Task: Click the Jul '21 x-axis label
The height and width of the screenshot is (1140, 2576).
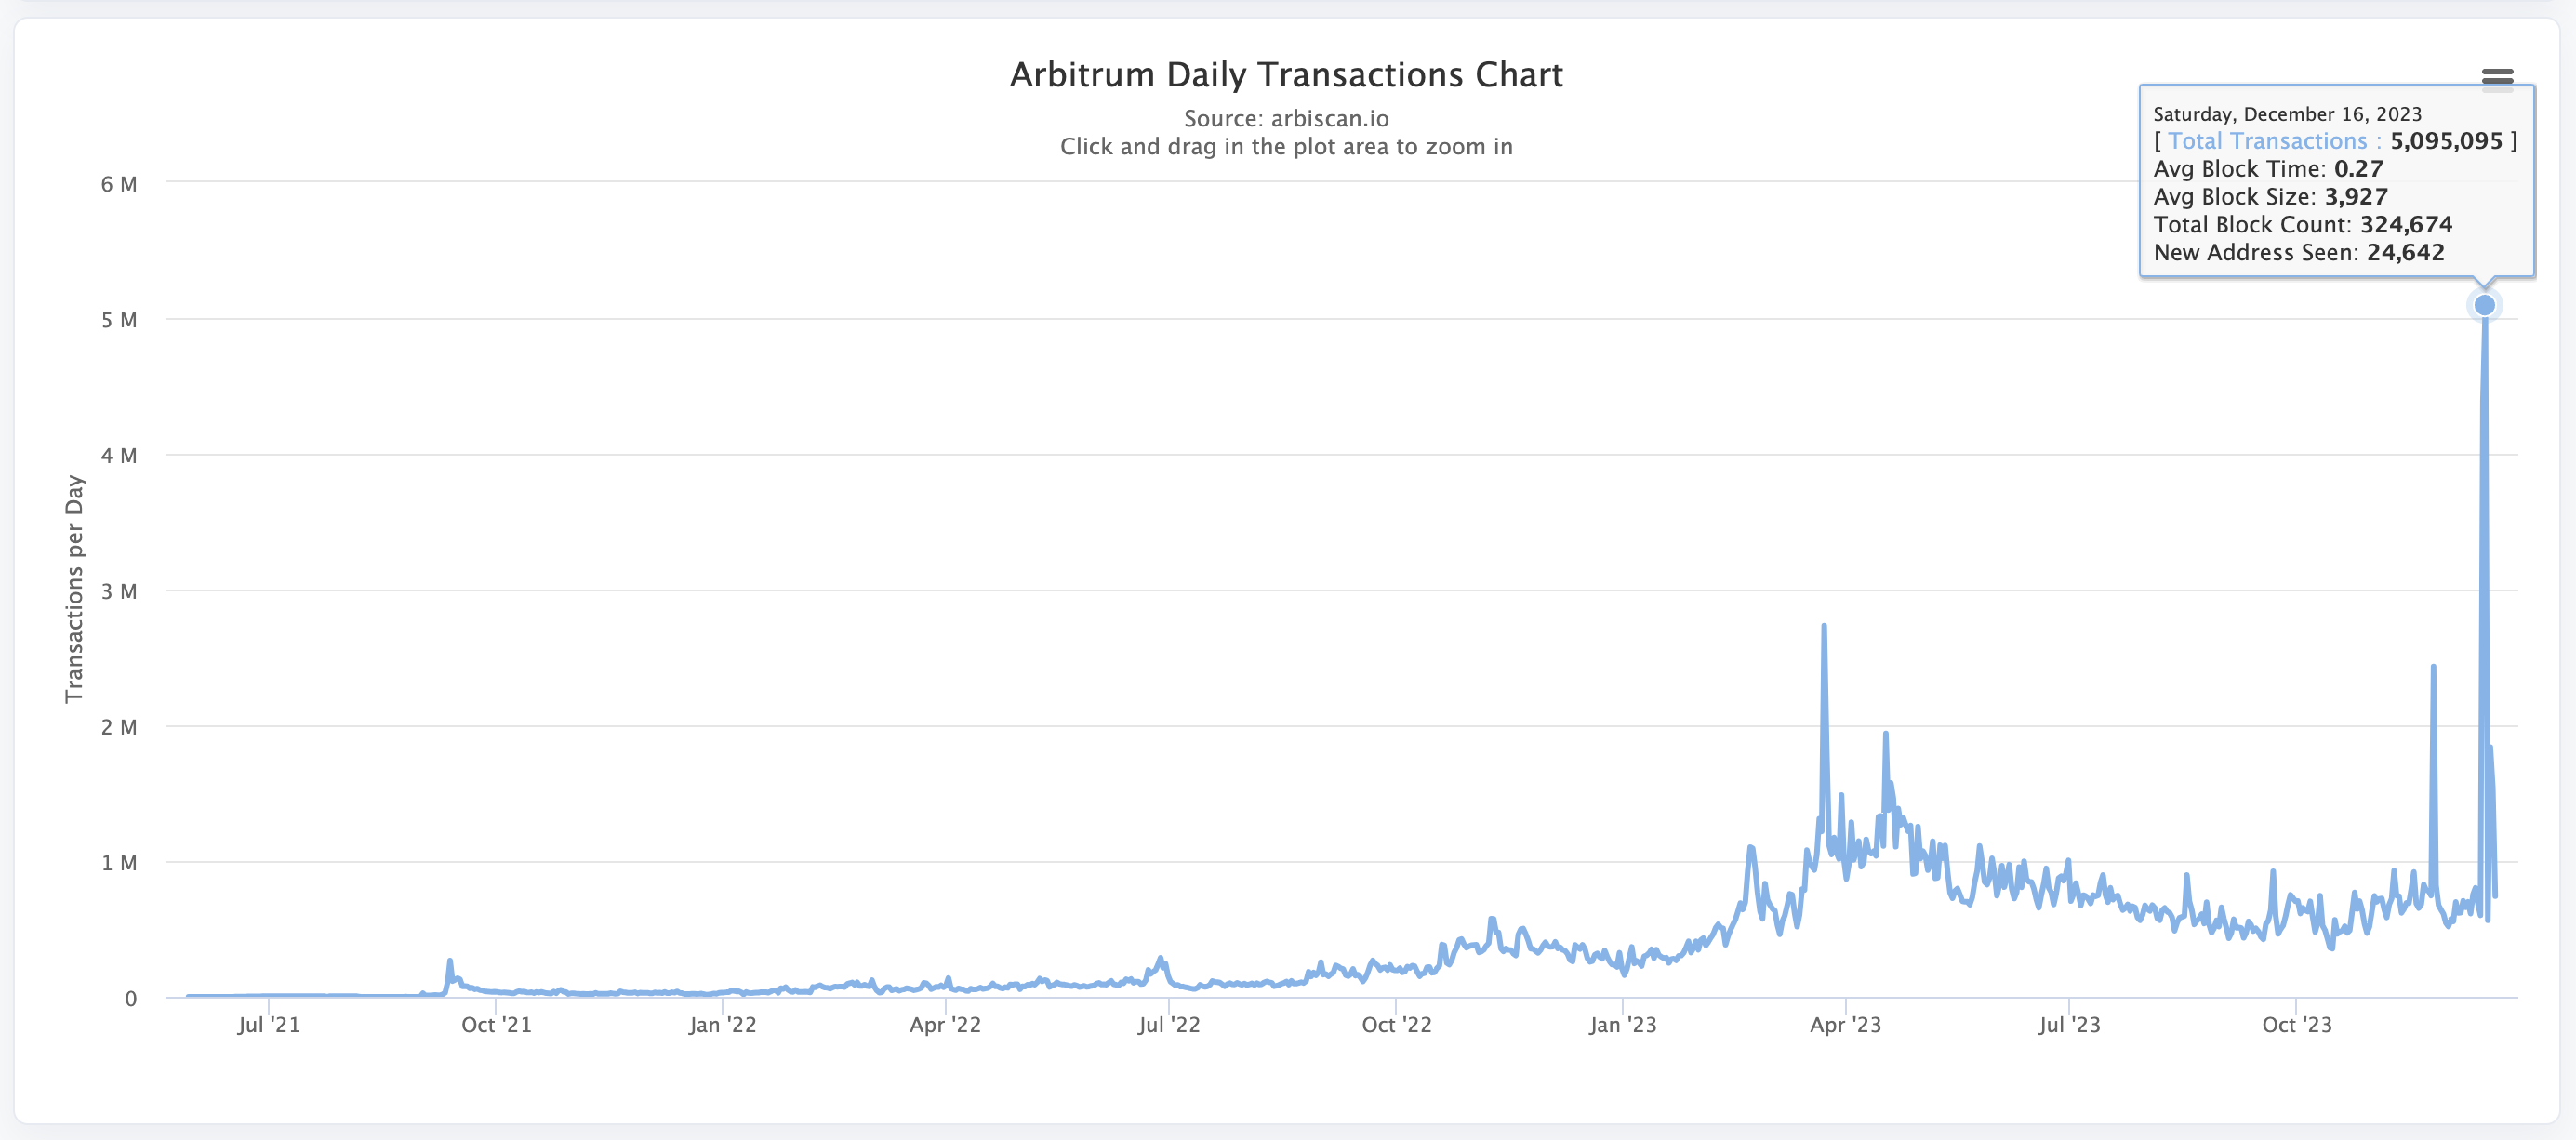Action: point(268,1025)
